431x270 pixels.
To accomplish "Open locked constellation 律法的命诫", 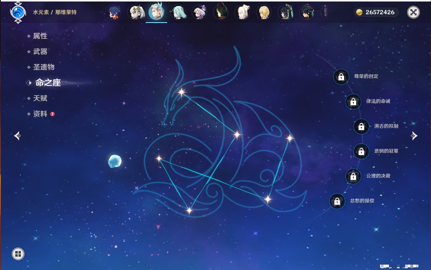I will (x=353, y=102).
